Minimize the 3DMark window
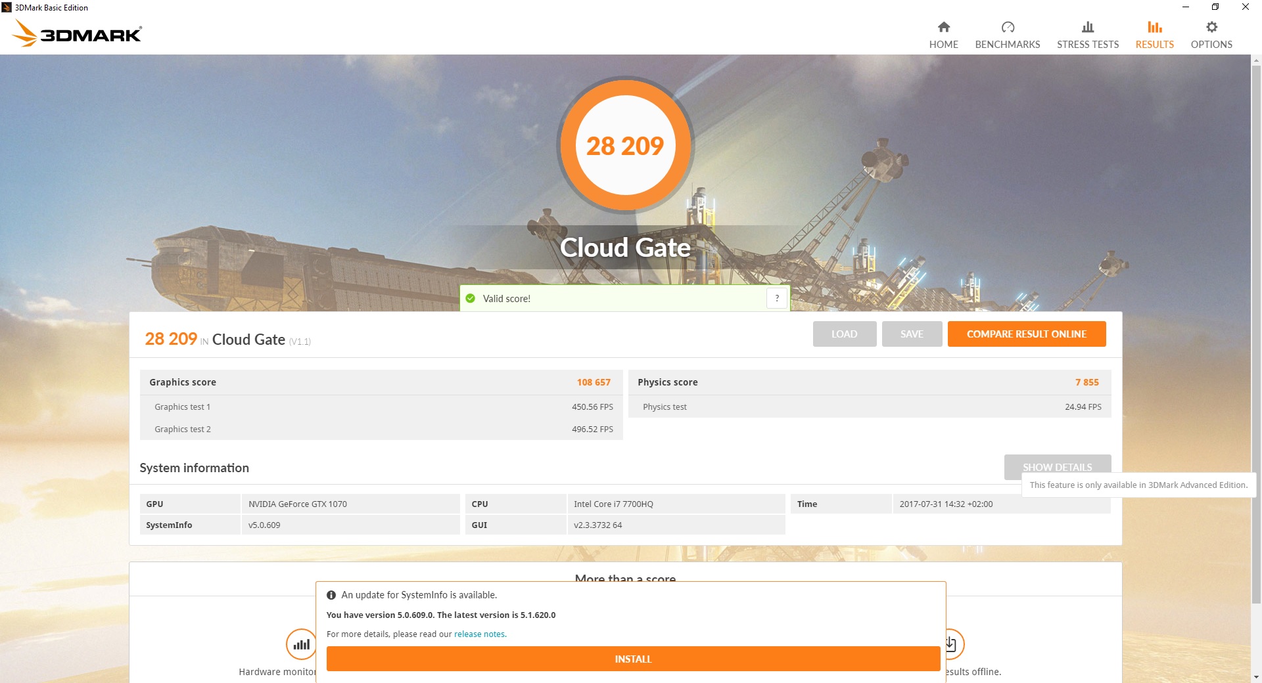 1185,7
